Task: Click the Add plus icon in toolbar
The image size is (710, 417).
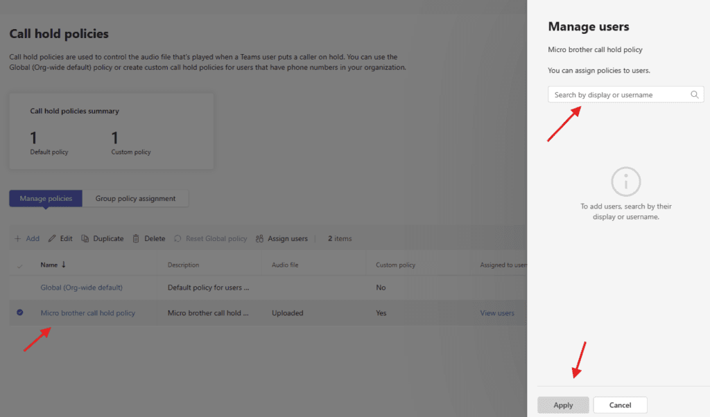Action: click(x=18, y=239)
